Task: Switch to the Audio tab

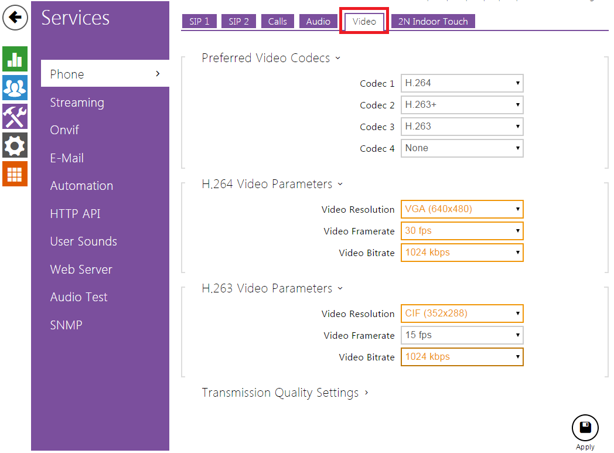Action: [318, 22]
